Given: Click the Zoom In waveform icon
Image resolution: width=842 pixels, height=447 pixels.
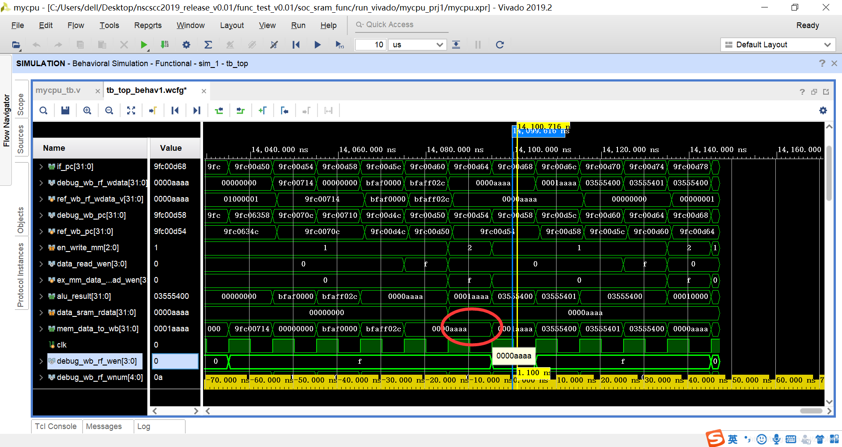Looking at the screenshot, I should 87,110.
